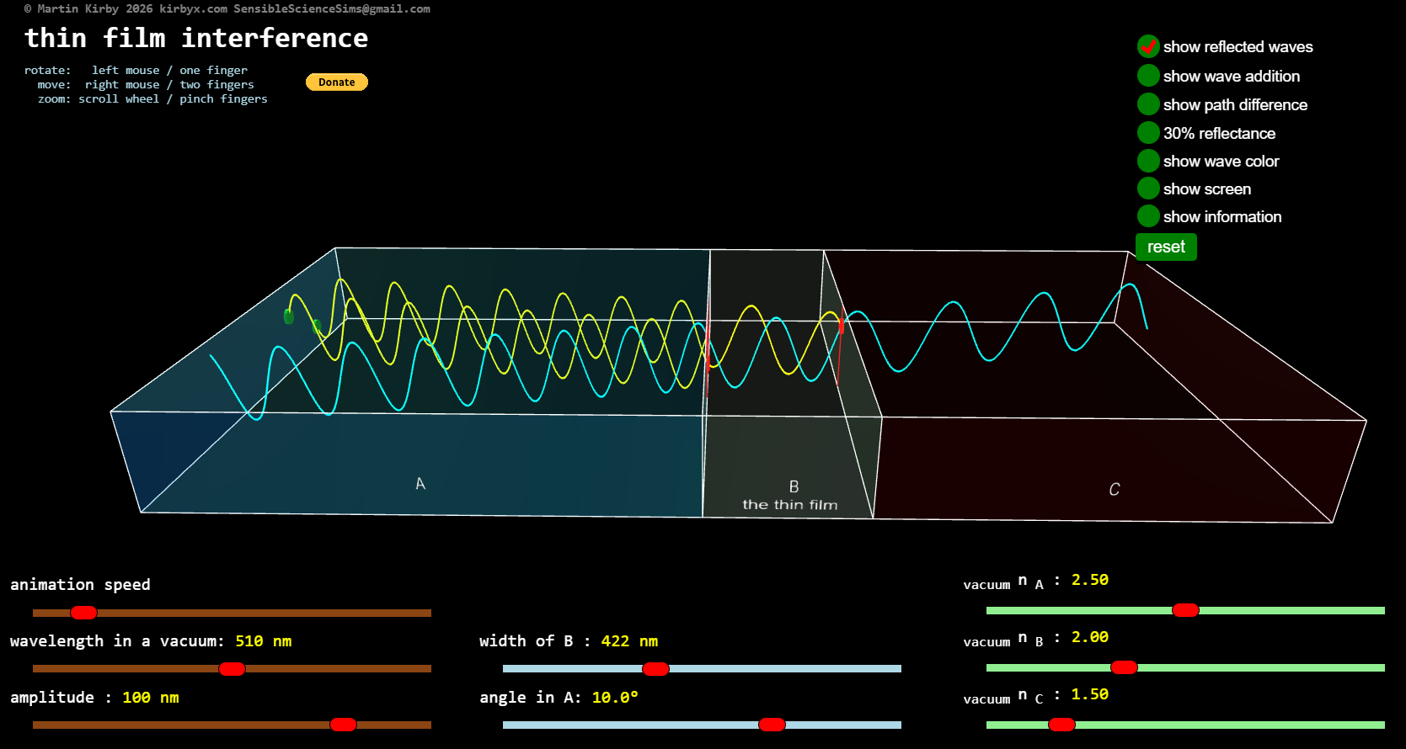
Task: Click the n A refractive index slider knob
Action: click(1185, 610)
